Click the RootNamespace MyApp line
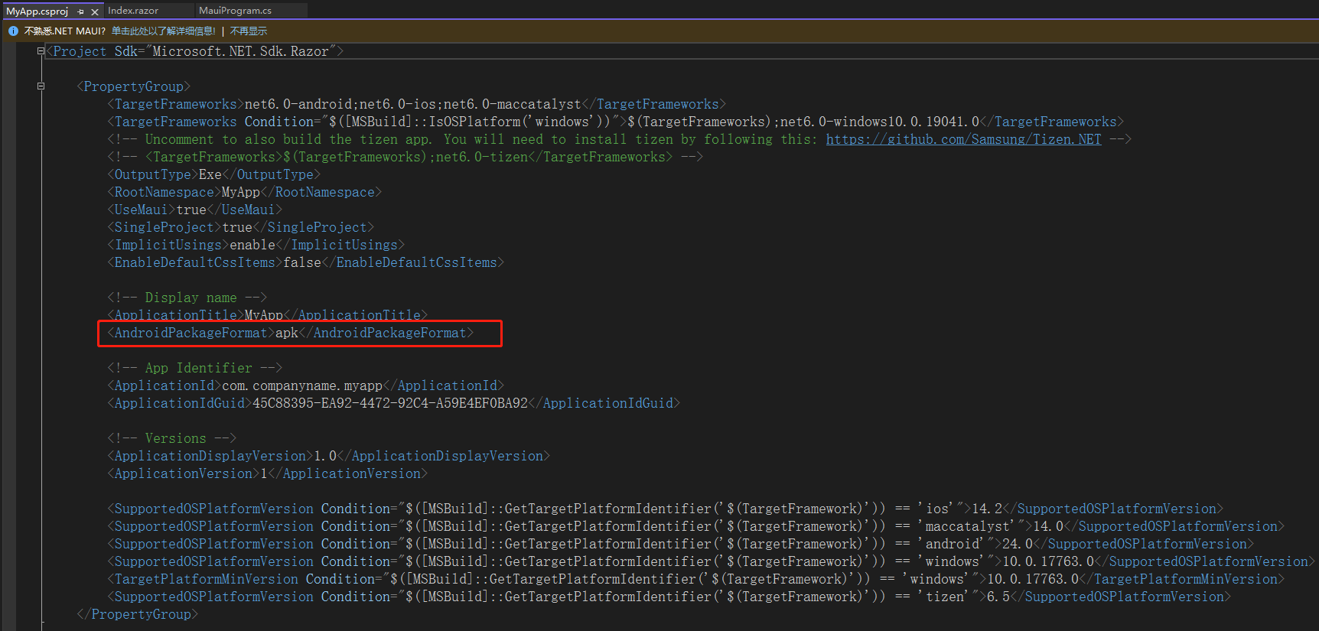Screen dimensions: 1319x631 [245, 192]
